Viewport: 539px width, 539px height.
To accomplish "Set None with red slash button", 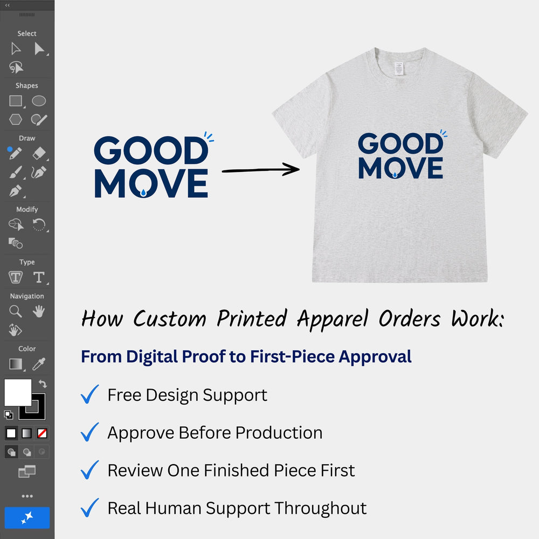I will click(x=42, y=433).
